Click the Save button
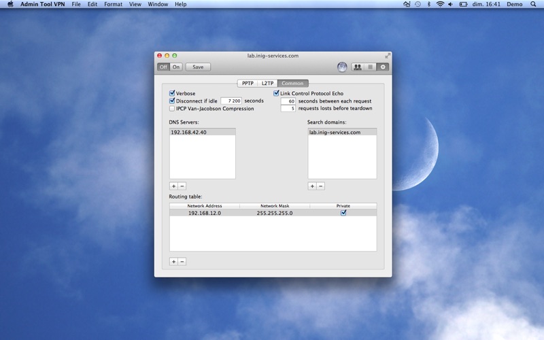 point(198,67)
